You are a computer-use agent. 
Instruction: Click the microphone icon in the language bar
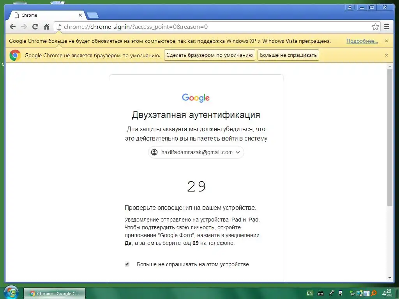click(x=331, y=293)
